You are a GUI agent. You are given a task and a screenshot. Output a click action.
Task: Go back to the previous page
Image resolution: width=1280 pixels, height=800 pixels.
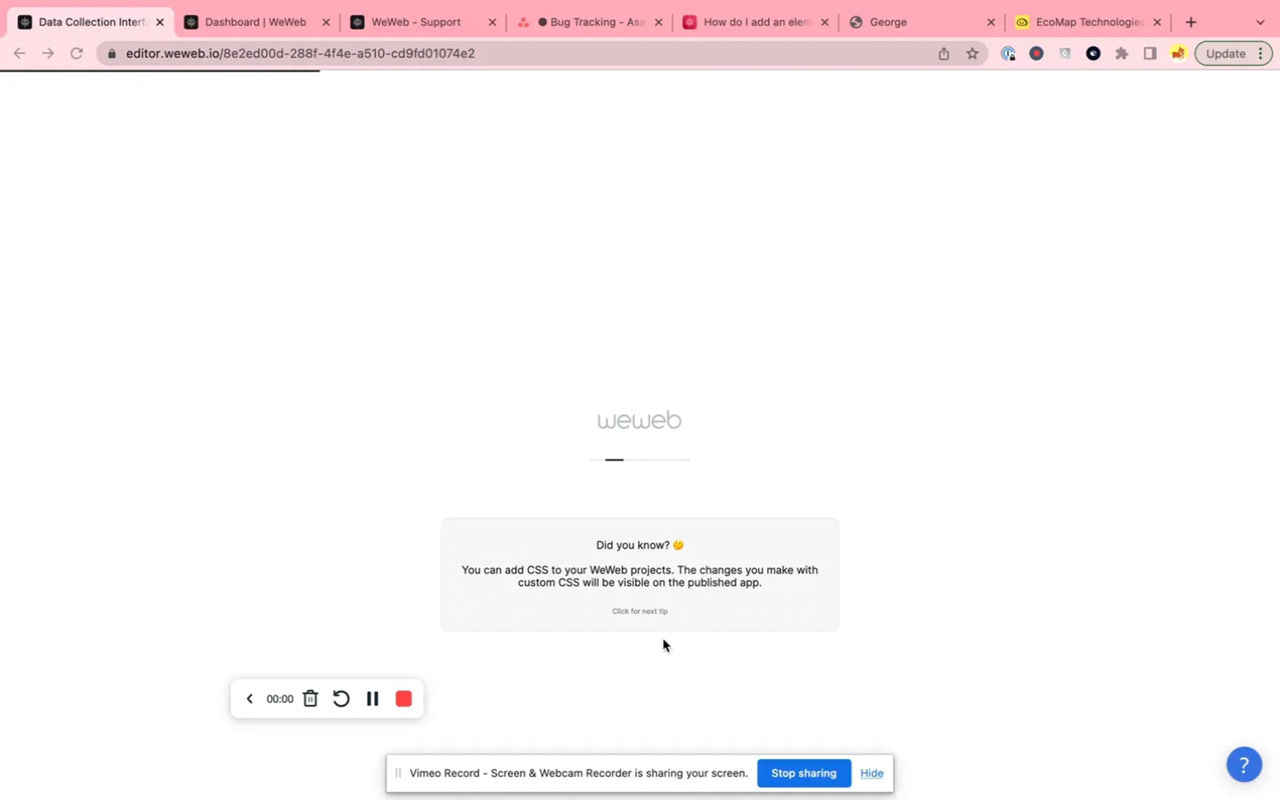click(20, 53)
